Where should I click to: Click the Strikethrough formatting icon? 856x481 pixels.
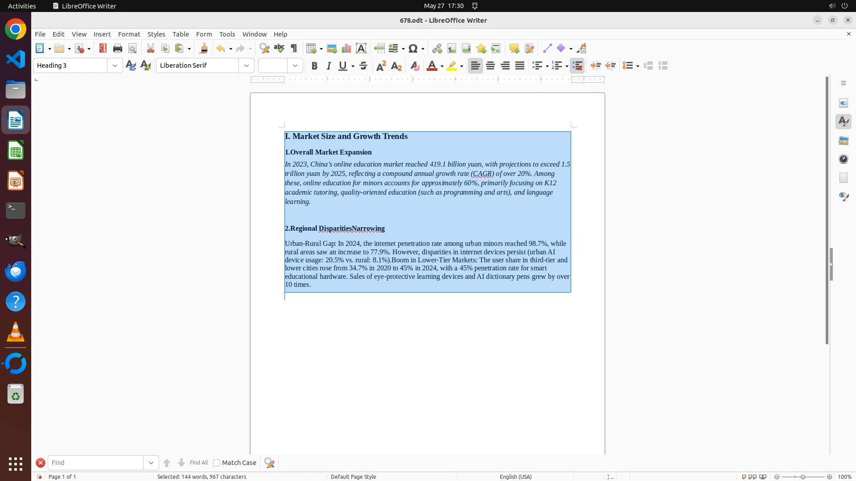[x=363, y=66]
